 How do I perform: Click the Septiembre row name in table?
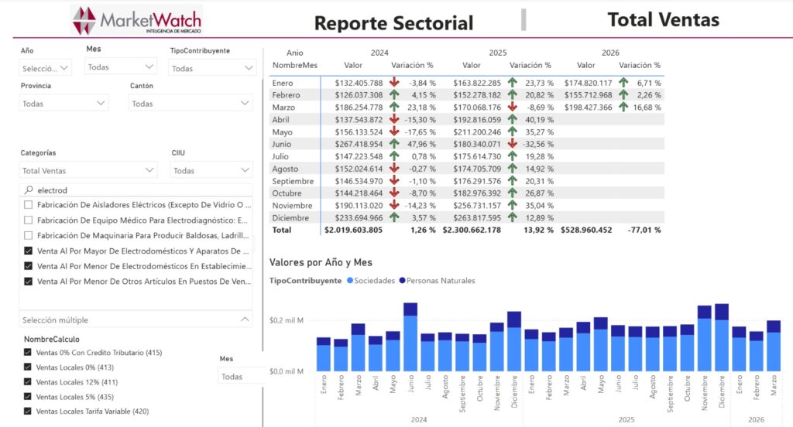293,181
